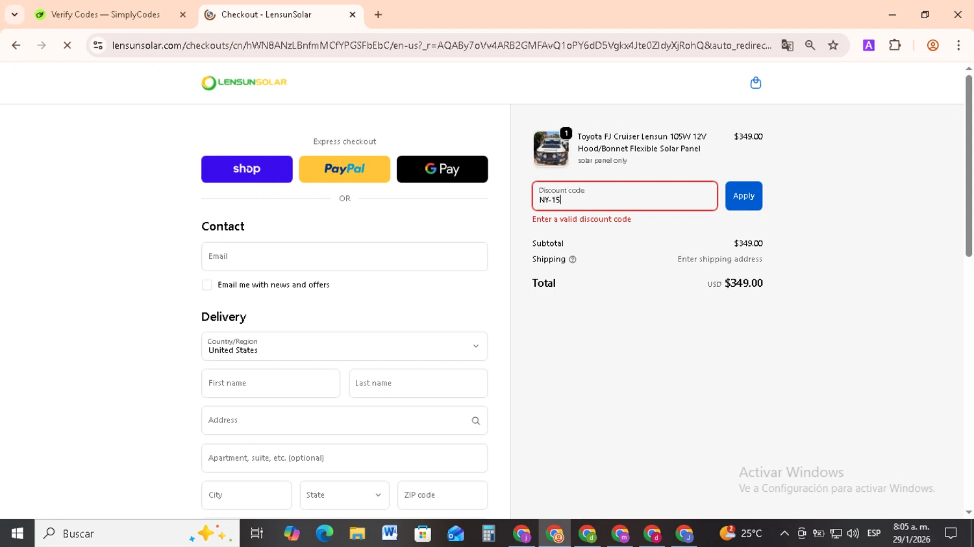Stop loading the page with X button
Viewport: 974px width, 547px height.
point(67,45)
